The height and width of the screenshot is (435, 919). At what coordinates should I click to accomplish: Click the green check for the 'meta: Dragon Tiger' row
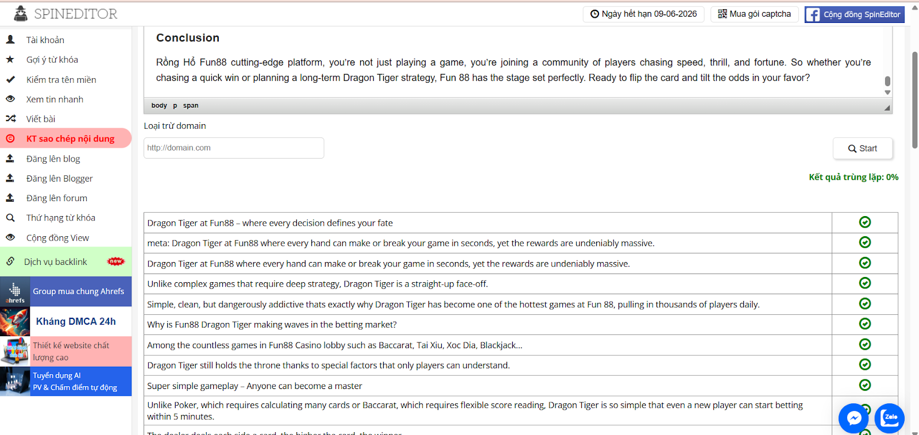(865, 242)
